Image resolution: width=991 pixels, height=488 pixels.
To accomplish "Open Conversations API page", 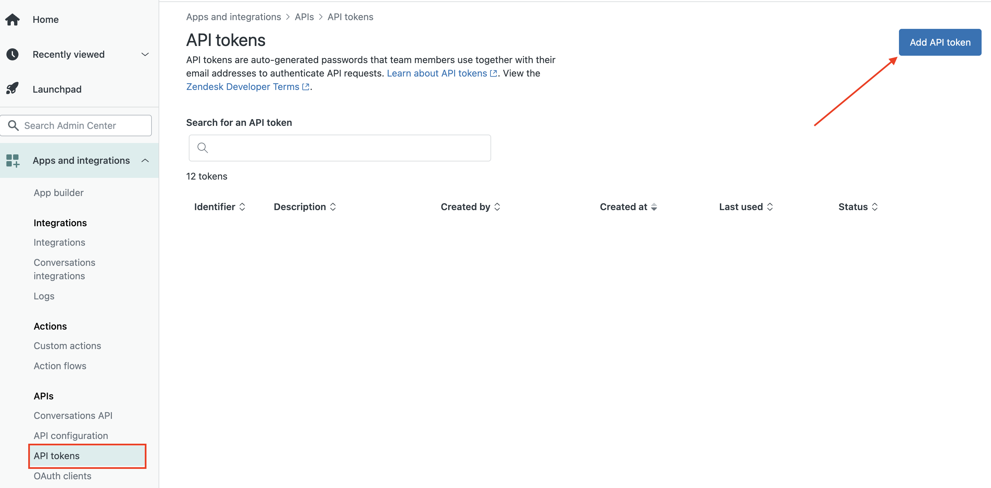I will click(73, 416).
